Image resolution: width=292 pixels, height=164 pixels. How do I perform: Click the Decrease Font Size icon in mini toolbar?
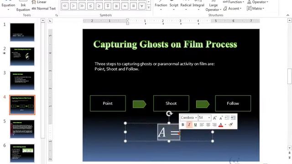coord(221,118)
